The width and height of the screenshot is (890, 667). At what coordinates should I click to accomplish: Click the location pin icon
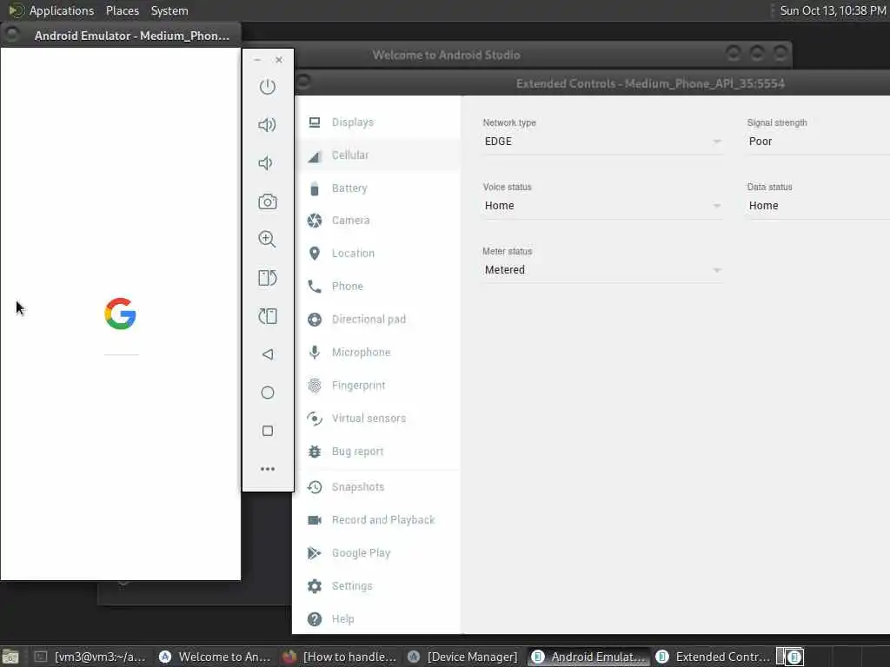coord(315,254)
